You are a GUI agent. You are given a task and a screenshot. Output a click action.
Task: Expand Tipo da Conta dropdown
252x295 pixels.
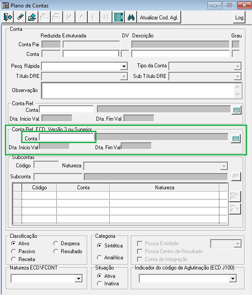(237, 66)
